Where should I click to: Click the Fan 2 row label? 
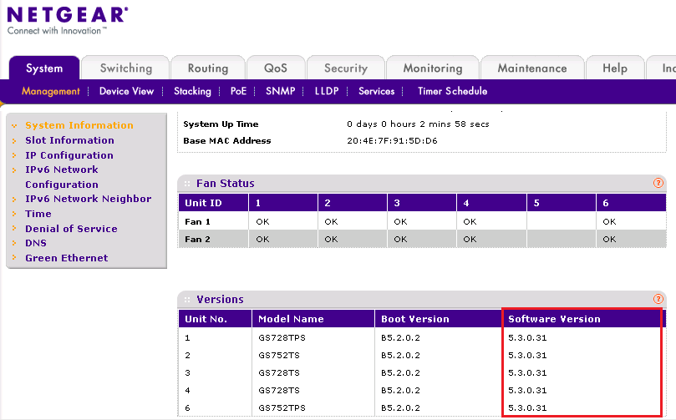click(x=197, y=240)
